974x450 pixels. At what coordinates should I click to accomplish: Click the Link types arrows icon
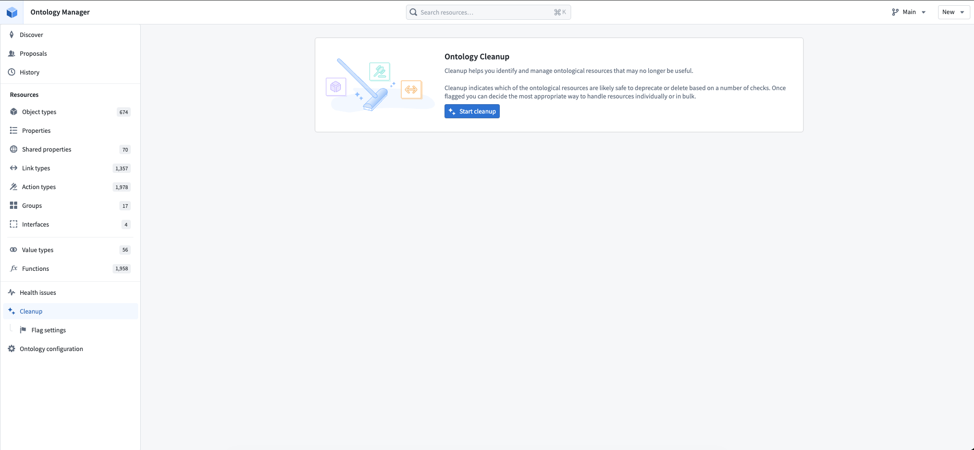point(14,168)
